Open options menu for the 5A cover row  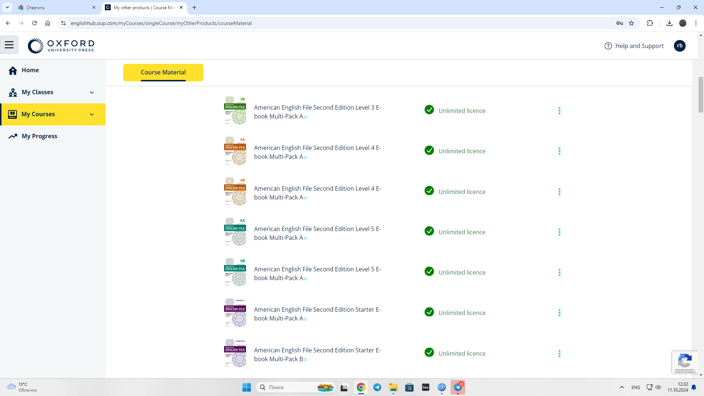pos(559,232)
